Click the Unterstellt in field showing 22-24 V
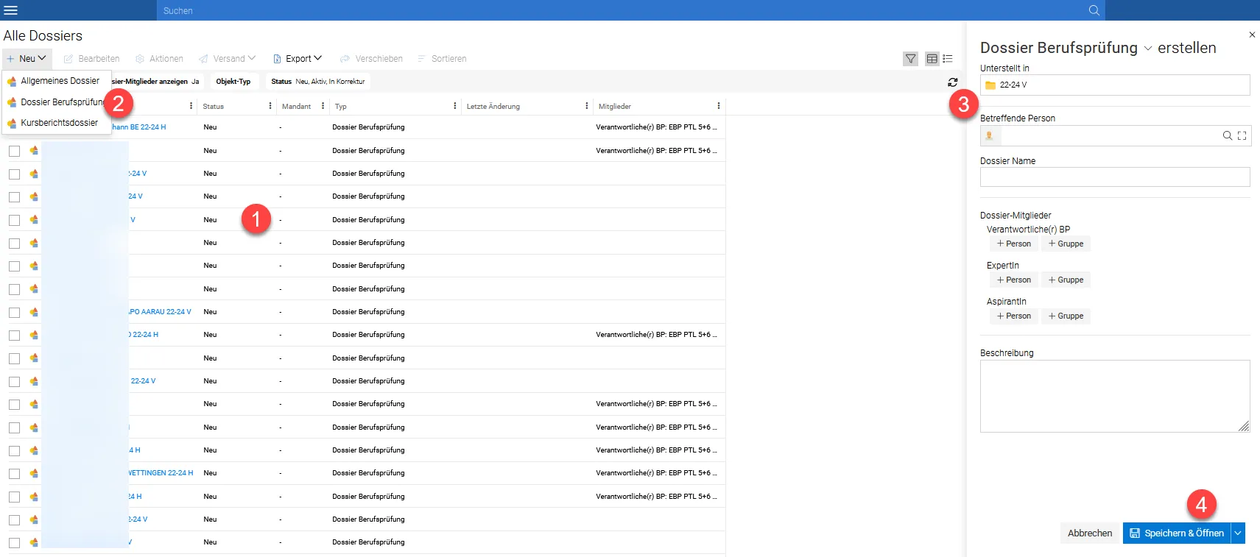 (x=1115, y=85)
